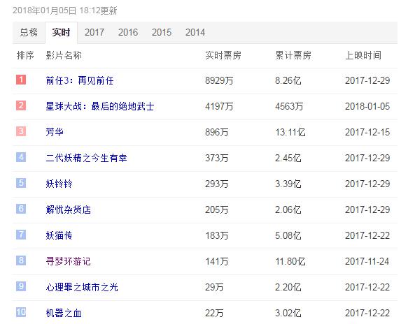The height and width of the screenshot is (324, 408).
Task: Click cumulative box office 2.45亿
Action: pos(288,158)
